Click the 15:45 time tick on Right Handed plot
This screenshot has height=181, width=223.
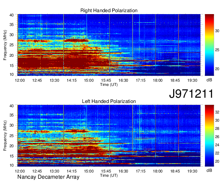point(106,80)
